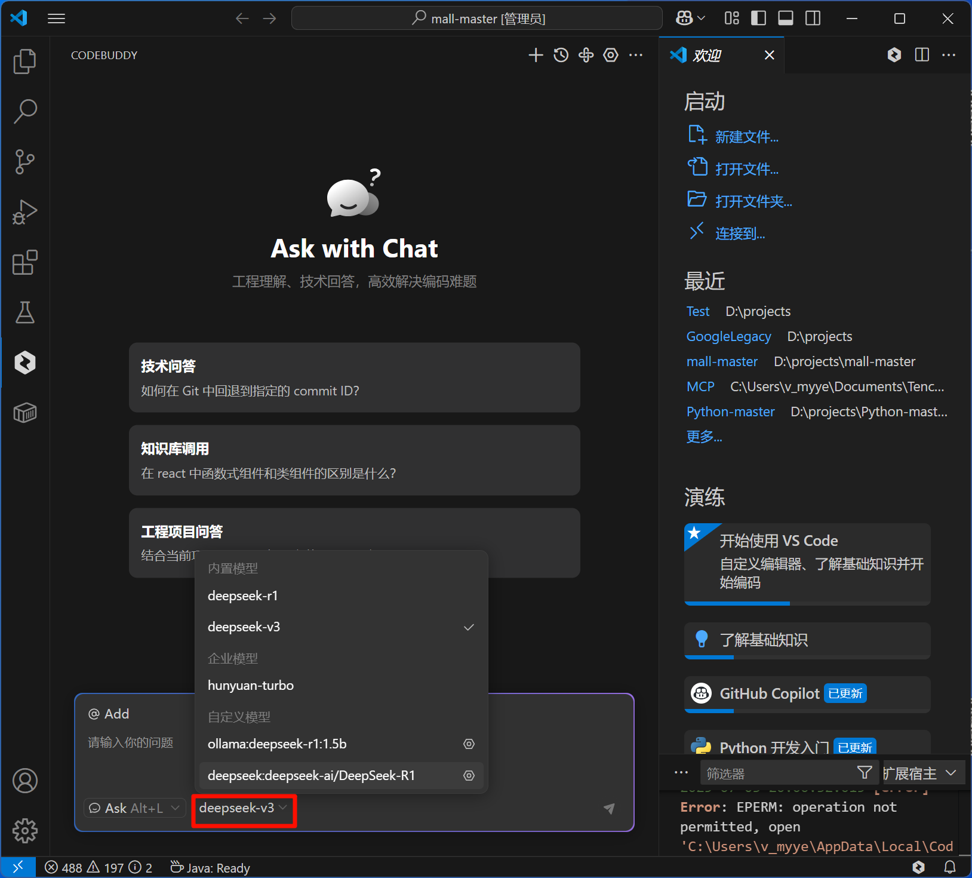
Task: Click the 开始使用 VS Code walkthrough progress card
Action: point(807,561)
